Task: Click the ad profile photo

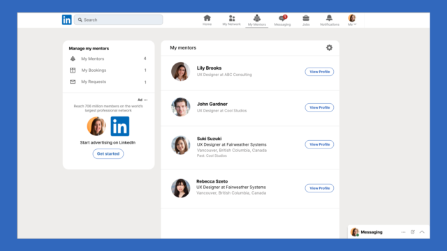Action: [x=96, y=126]
